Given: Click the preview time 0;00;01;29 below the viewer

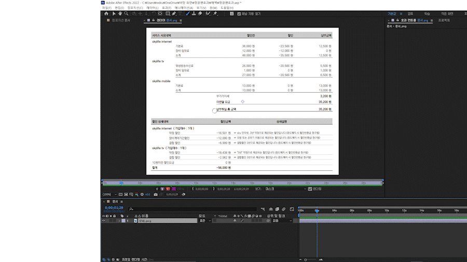Looking at the screenshot, I should point(172,194).
